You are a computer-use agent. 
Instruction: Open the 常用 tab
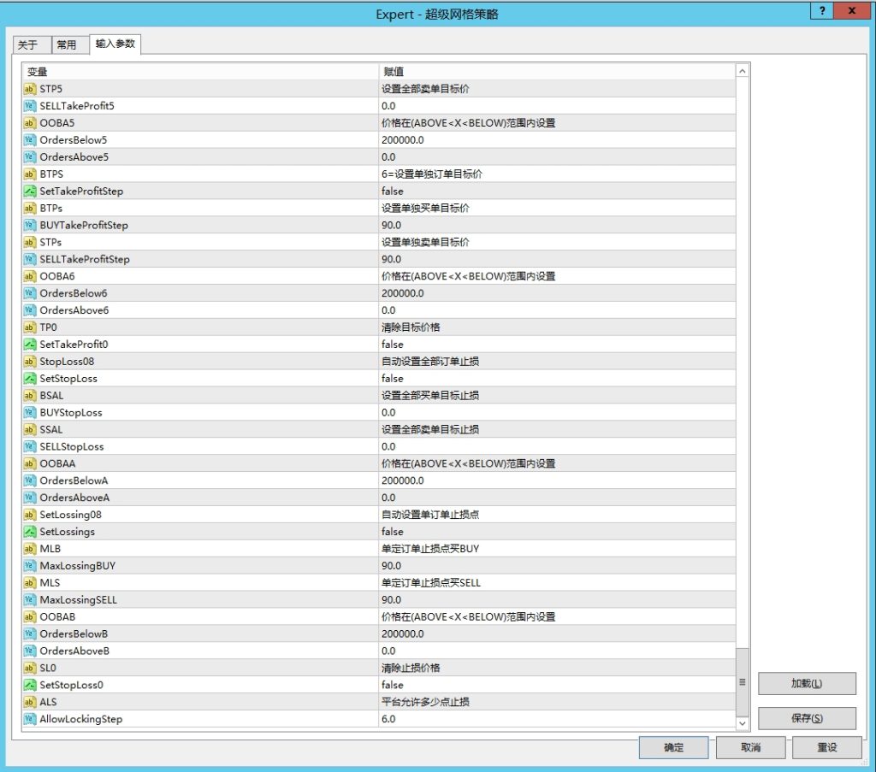(66, 45)
